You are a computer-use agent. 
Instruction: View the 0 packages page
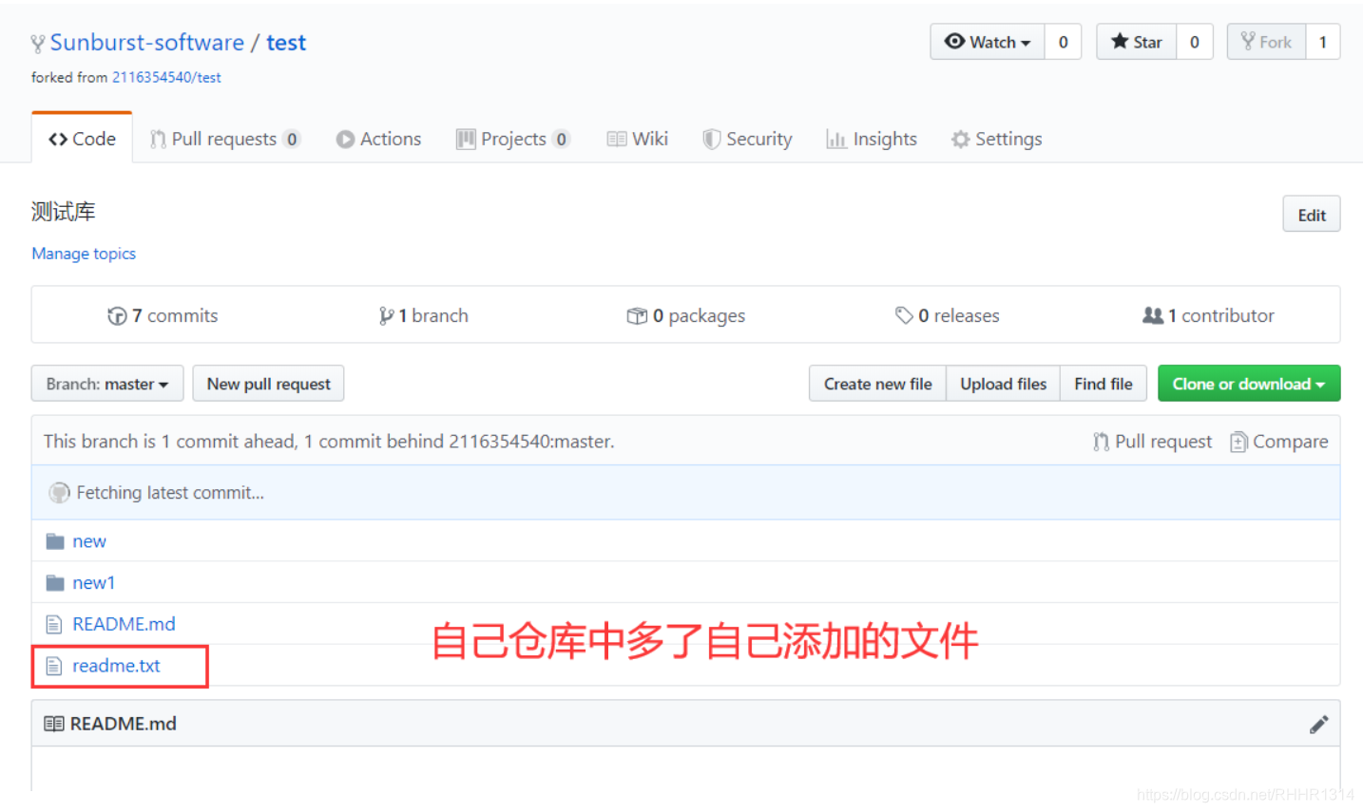point(686,316)
